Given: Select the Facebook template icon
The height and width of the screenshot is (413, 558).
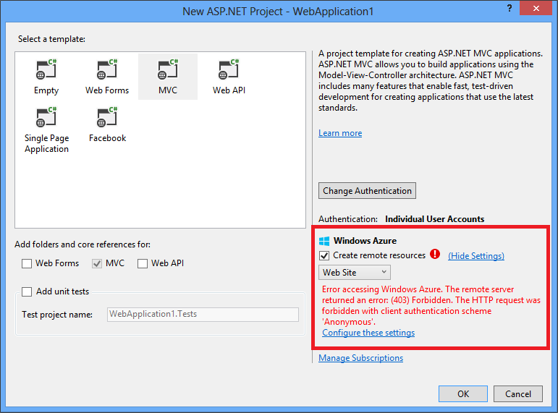Looking at the screenshot, I should (x=107, y=116).
